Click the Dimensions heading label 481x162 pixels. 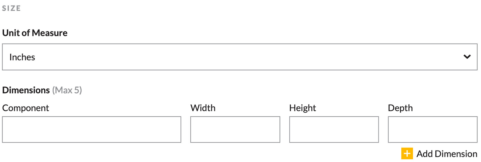[x=26, y=90]
